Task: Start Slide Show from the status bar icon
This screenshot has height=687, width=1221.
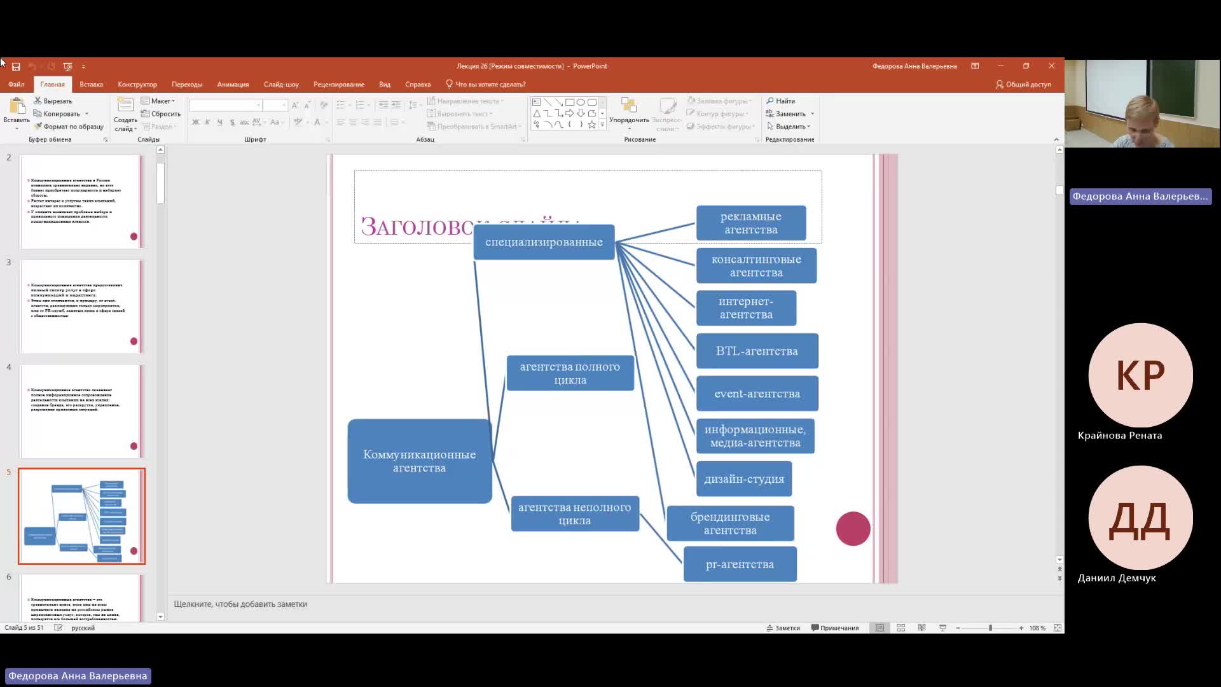Action: coord(942,628)
